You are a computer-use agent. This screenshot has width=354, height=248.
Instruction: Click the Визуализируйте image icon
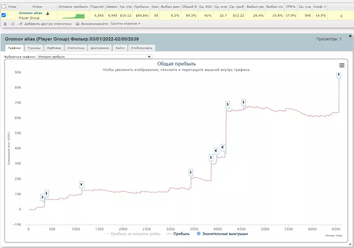[x=77, y=24]
